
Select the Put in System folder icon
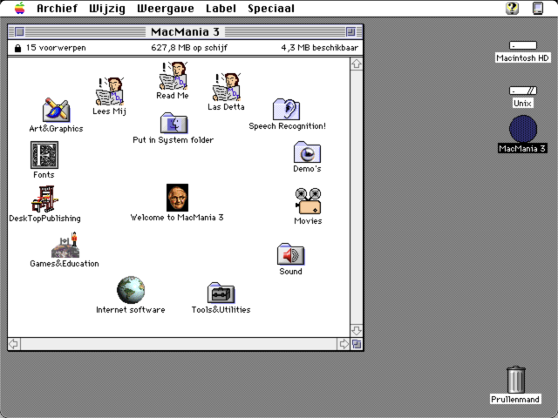(174, 124)
